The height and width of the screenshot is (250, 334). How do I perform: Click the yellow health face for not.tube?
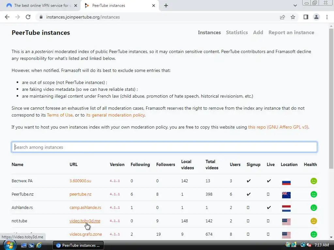tap(313, 221)
